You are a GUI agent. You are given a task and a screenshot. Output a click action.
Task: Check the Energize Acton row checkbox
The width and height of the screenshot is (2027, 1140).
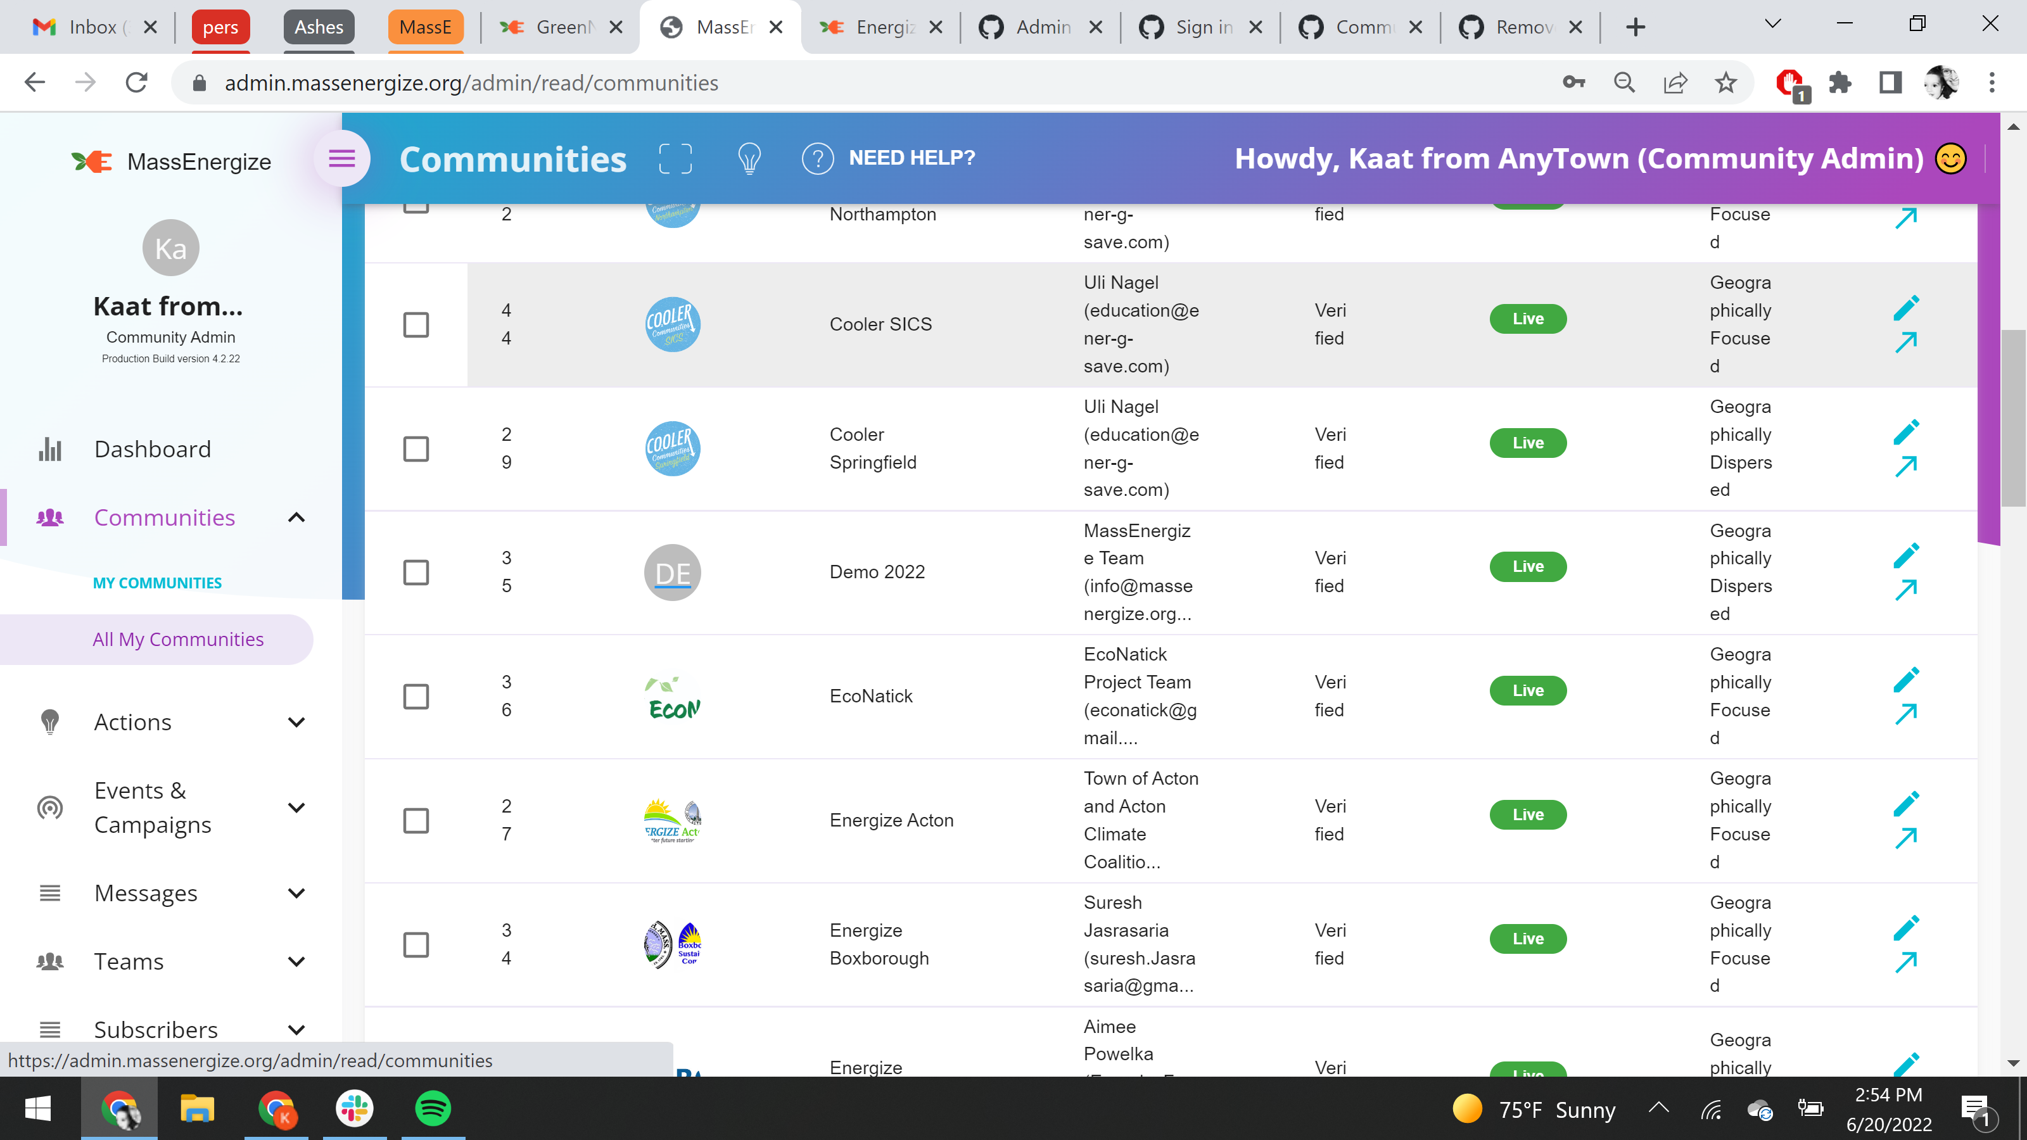pos(416,820)
